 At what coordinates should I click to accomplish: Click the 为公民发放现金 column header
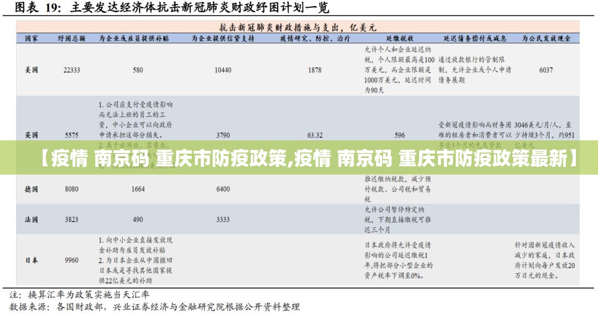click(547, 39)
